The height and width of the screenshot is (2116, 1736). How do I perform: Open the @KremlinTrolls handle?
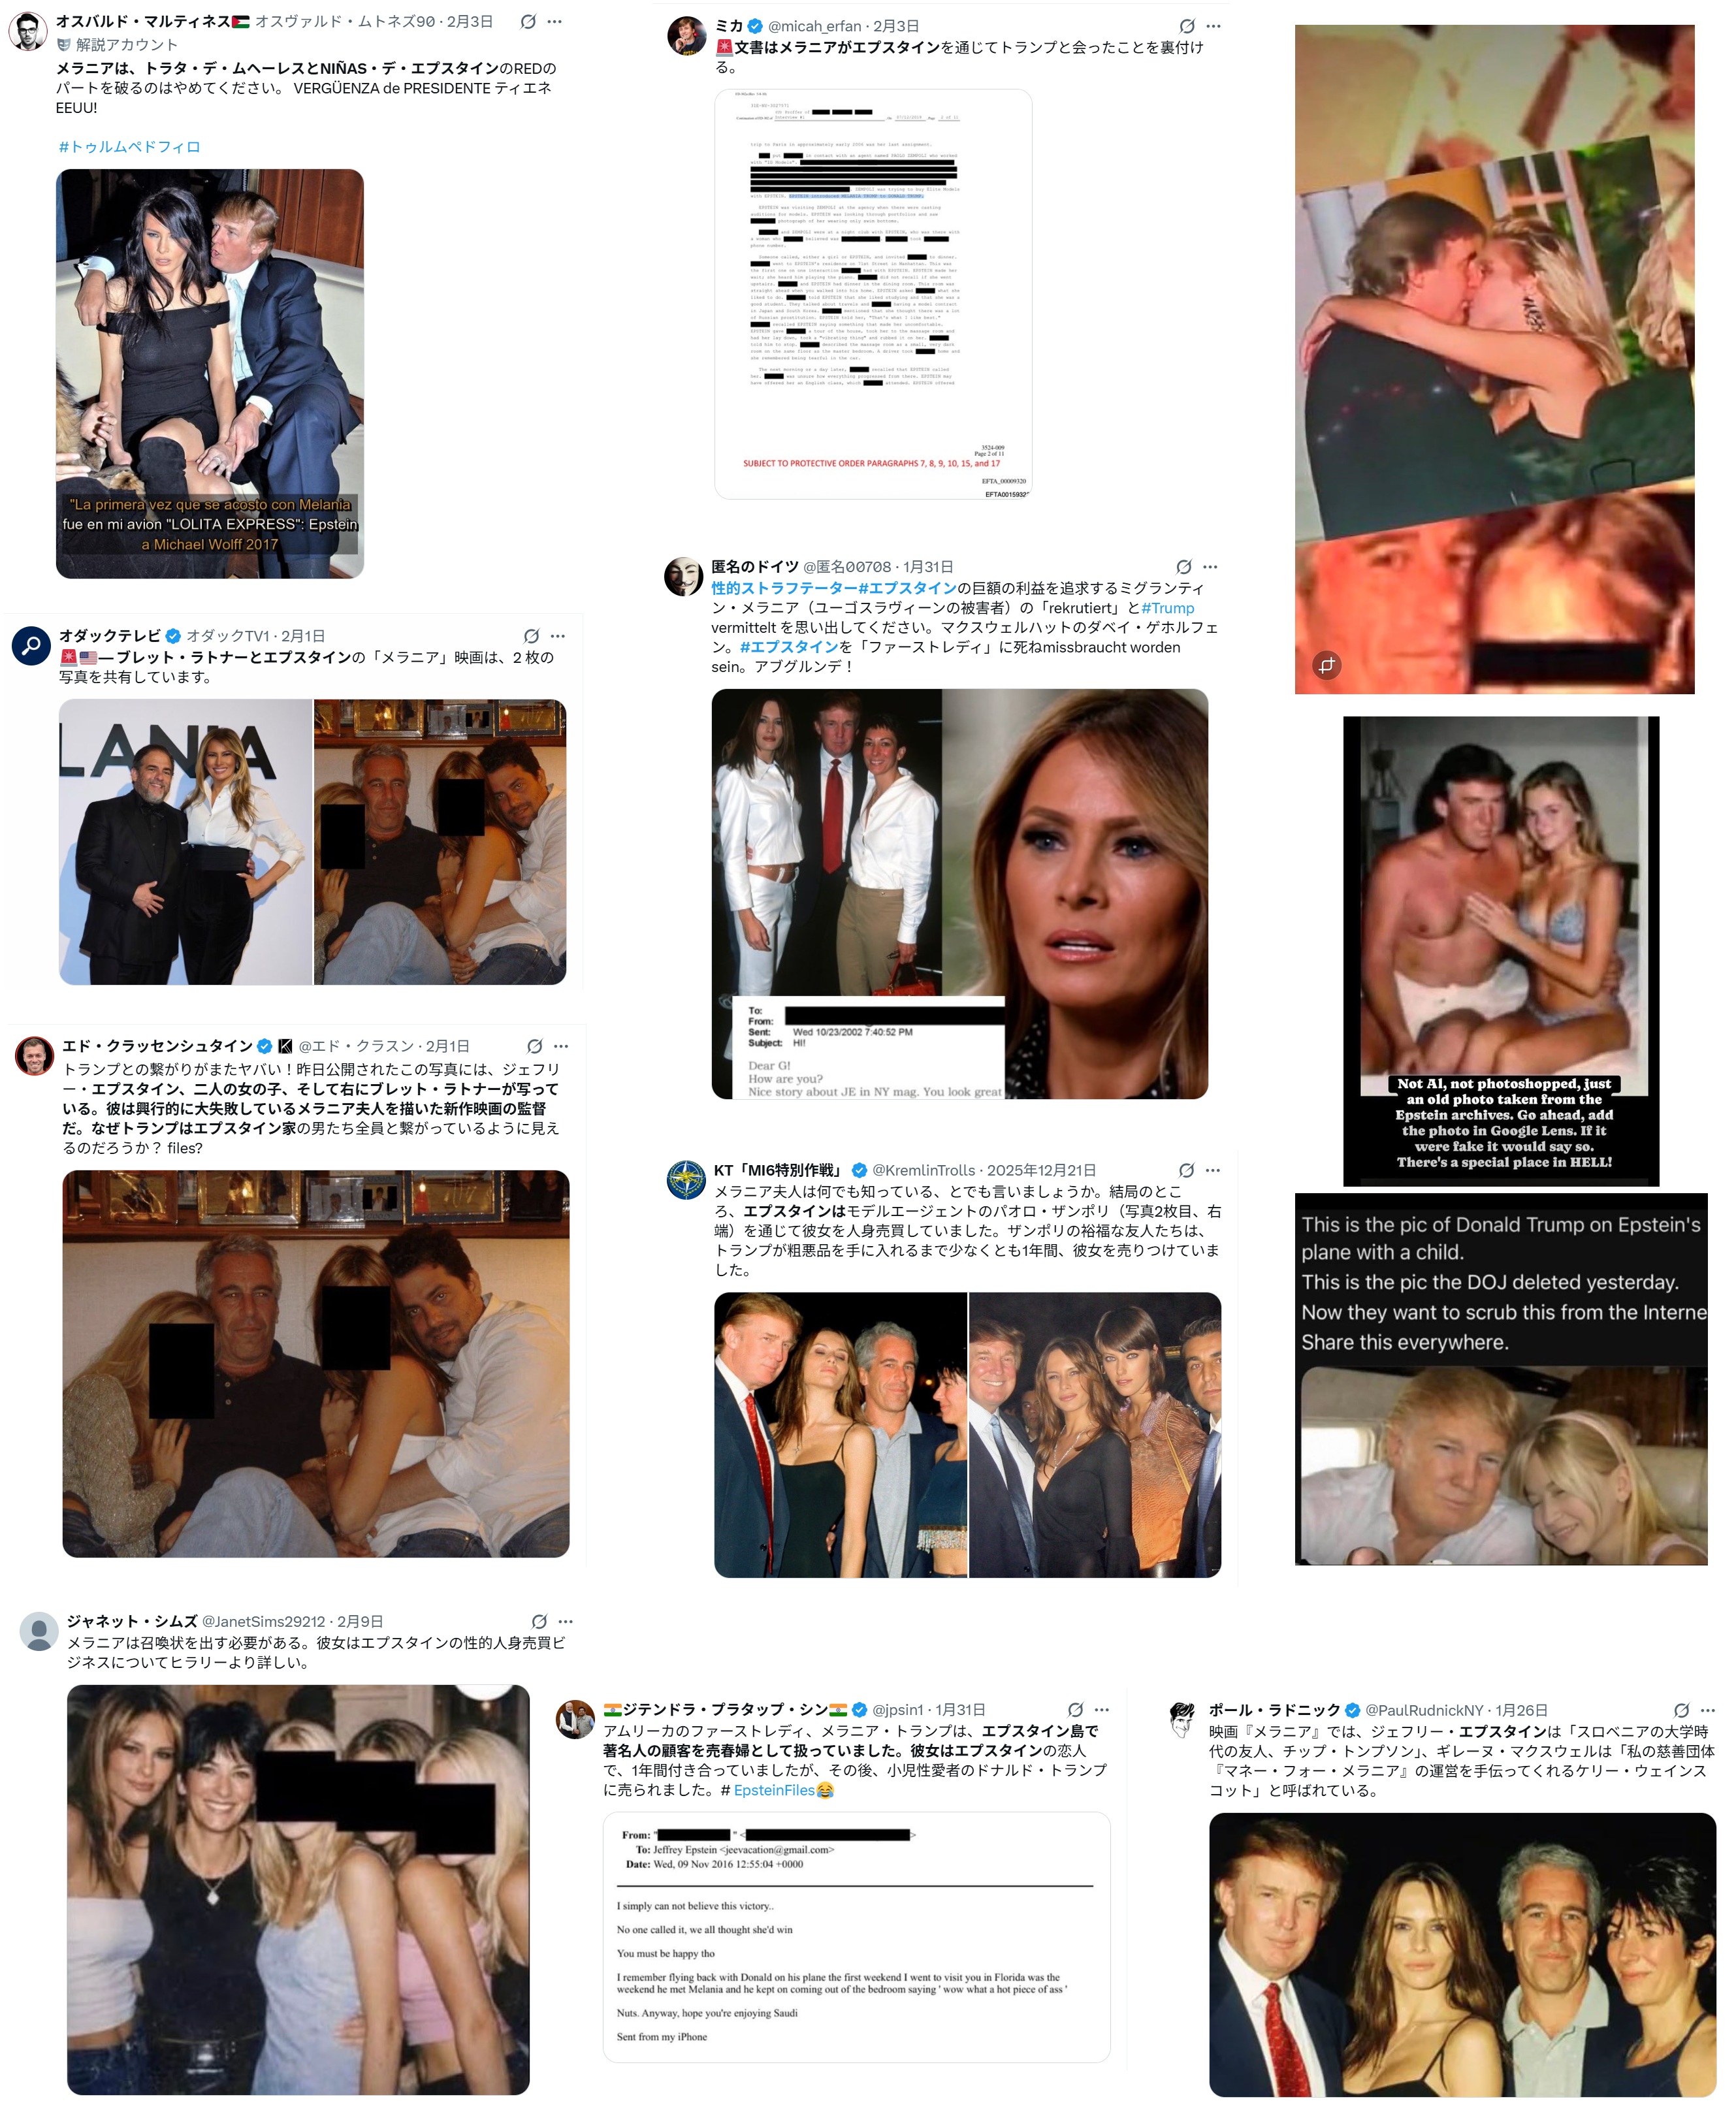coord(923,1170)
